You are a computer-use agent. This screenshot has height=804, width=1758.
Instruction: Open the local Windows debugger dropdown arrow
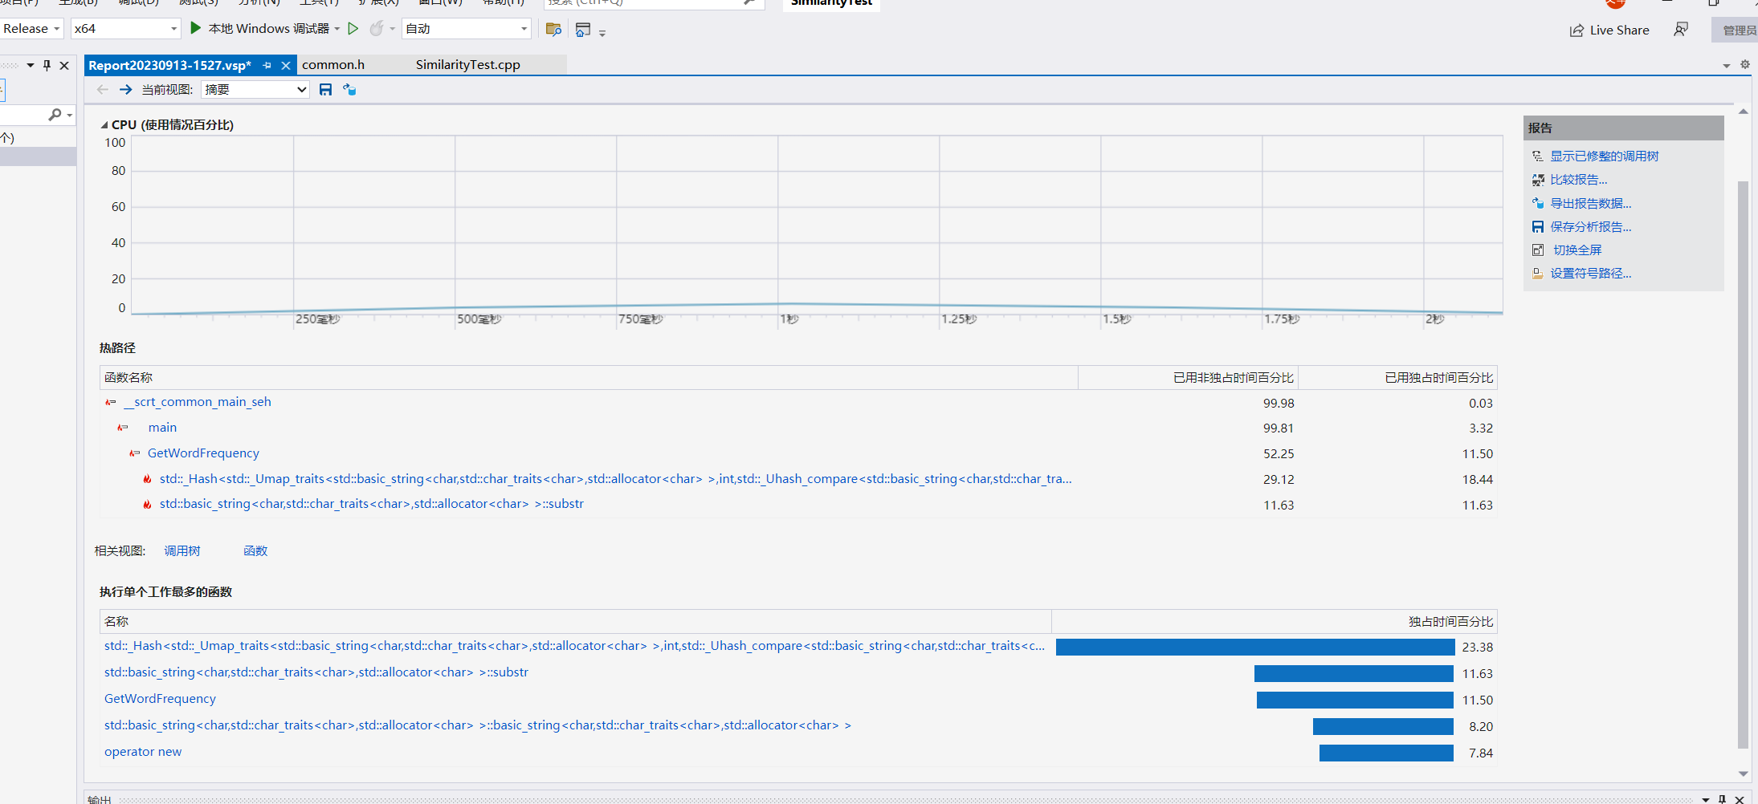[x=337, y=29]
